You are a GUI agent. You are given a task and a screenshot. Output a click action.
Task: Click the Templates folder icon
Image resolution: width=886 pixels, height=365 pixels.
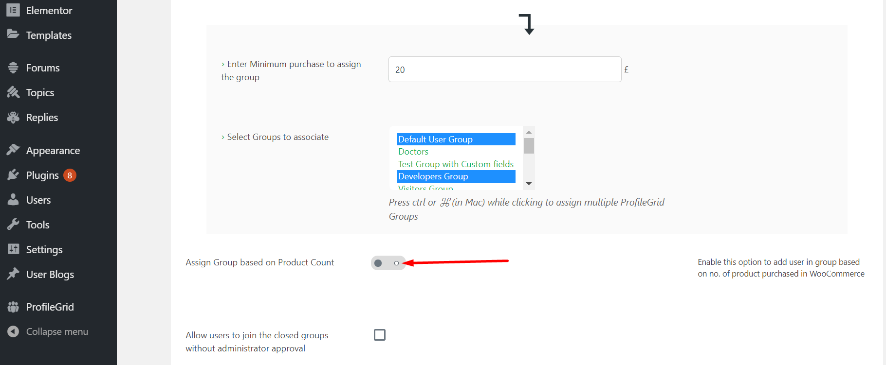13,35
